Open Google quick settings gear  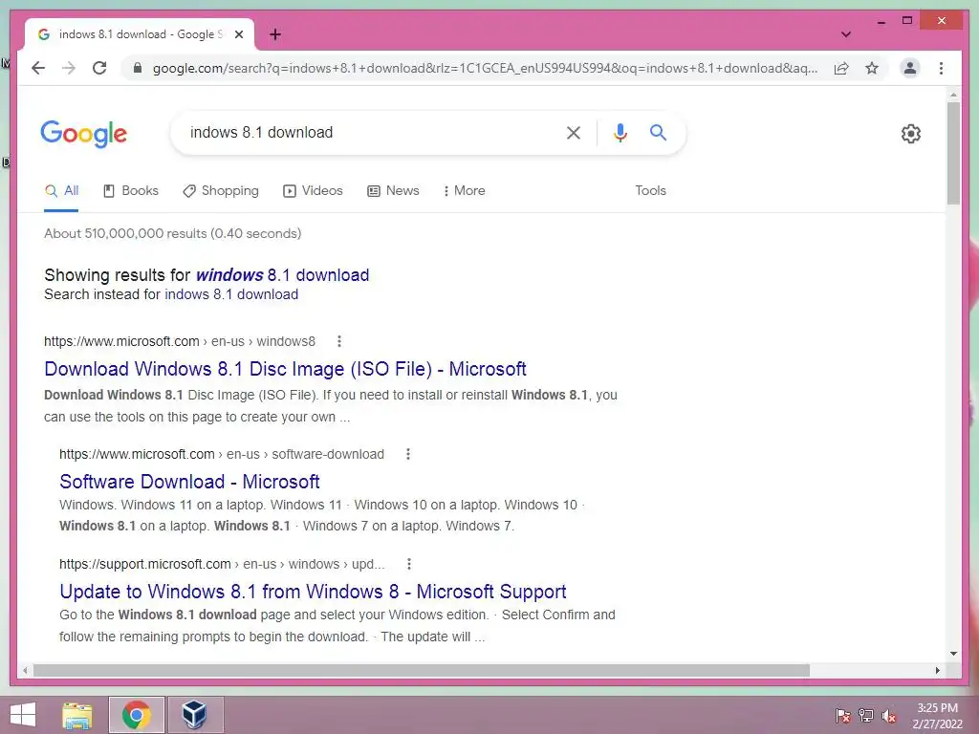coord(911,134)
